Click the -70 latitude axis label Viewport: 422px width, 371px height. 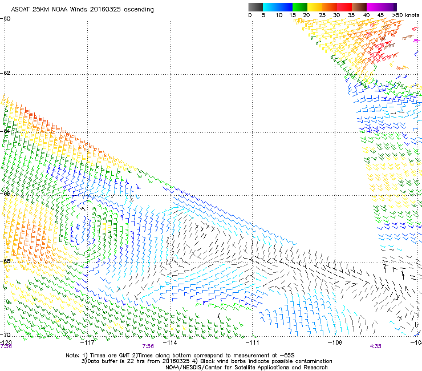coord(5,334)
